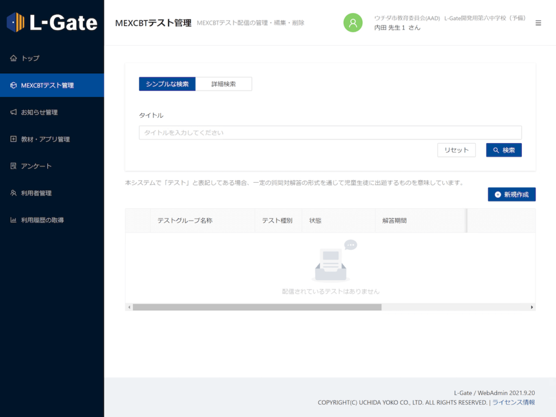The height and width of the screenshot is (417, 556).
Task: Click the L-Gate logo
Action: pyautogui.click(x=52, y=22)
